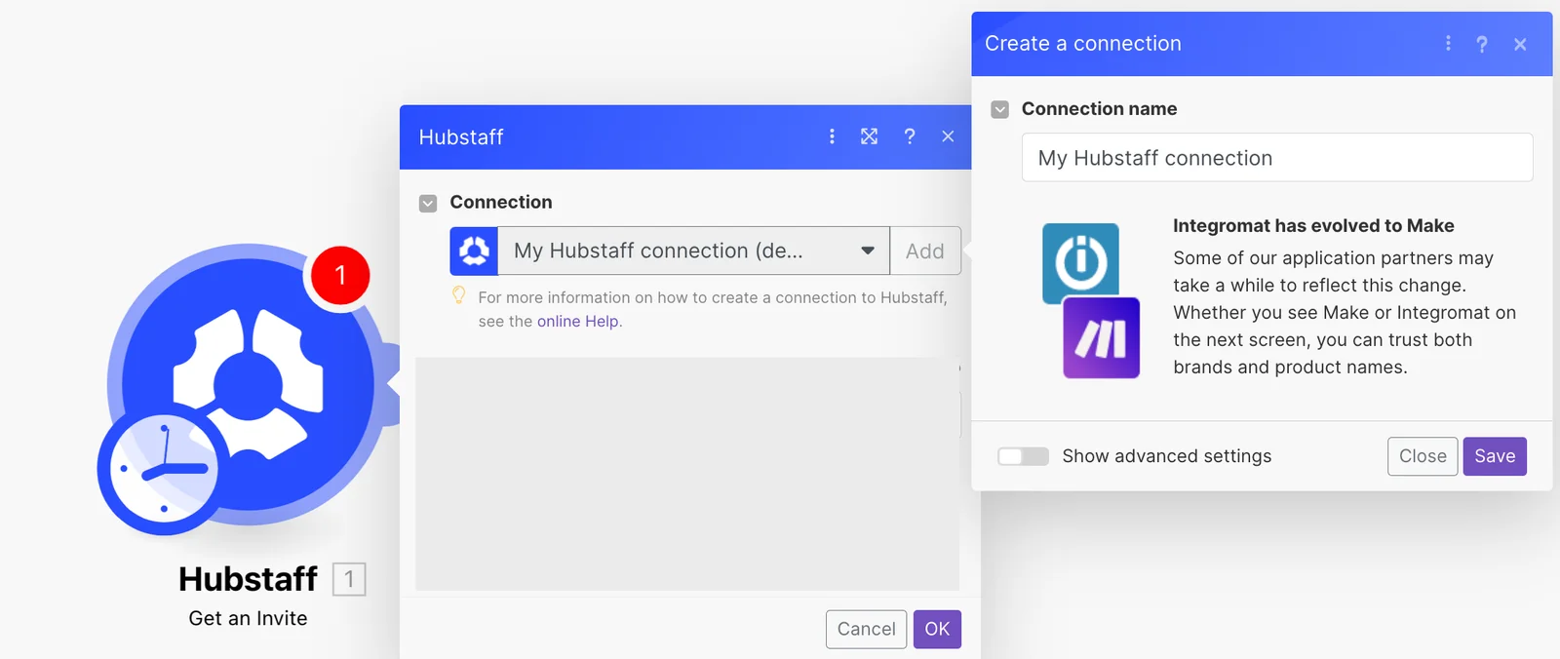Click the Connection section label in Hubstaff dialog
Image resolution: width=1560 pixels, height=659 pixels.
(500, 202)
